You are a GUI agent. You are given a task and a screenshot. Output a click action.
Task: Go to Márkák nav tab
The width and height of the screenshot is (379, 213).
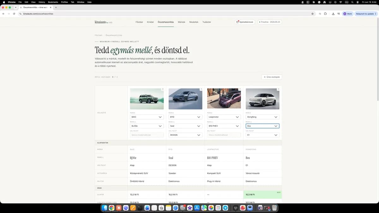pyautogui.click(x=182, y=22)
